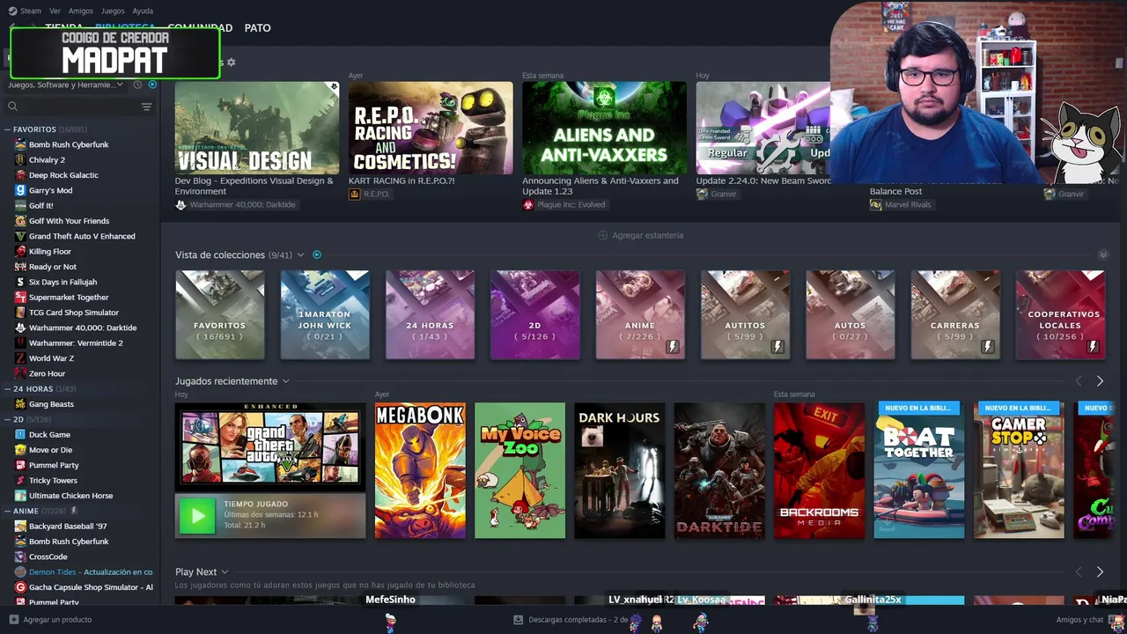Viewport: 1127px width, 634px height.
Task: Open the Cooperativos Locales collection tile
Action: [1060, 314]
